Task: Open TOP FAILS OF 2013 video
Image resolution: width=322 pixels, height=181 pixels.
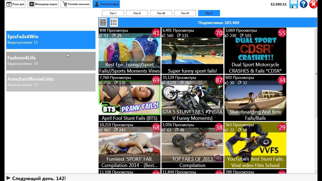Action: pyautogui.click(x=192, y=145)
